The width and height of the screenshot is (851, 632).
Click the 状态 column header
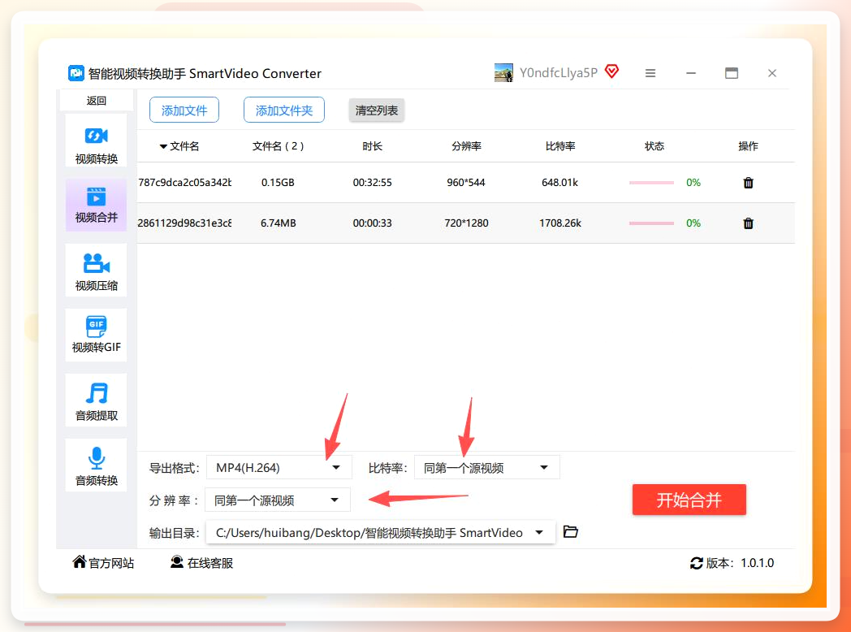coord(654,146)
